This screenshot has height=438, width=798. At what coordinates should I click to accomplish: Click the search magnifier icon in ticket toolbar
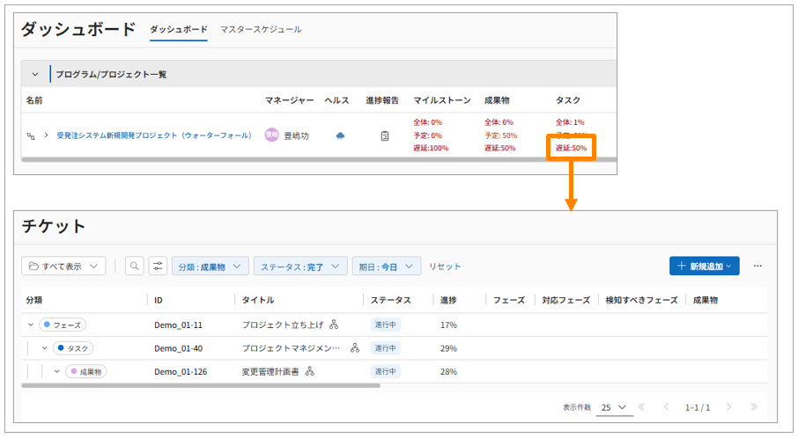pyautogui.click(x=135, y=266)
